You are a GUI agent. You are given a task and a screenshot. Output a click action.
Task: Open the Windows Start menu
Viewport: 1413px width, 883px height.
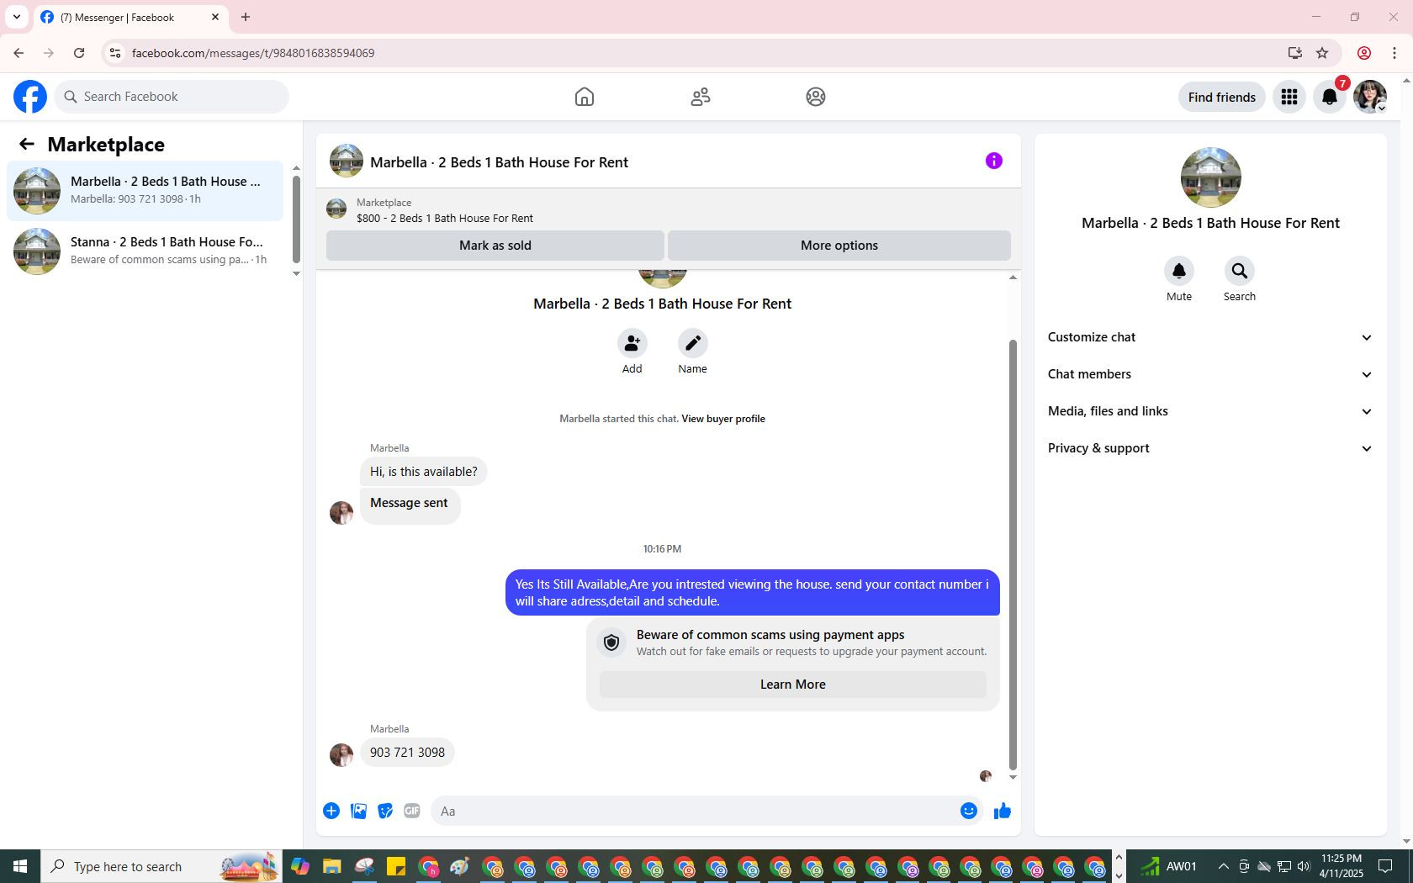point(20,866)
